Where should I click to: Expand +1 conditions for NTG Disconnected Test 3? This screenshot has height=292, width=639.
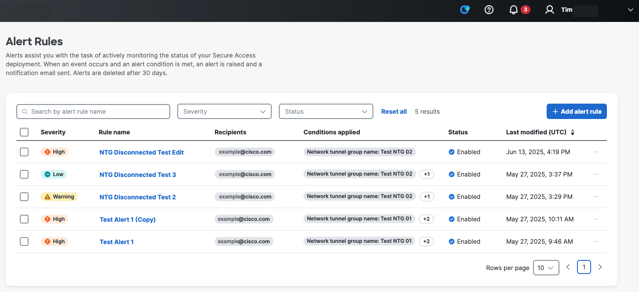427,174
